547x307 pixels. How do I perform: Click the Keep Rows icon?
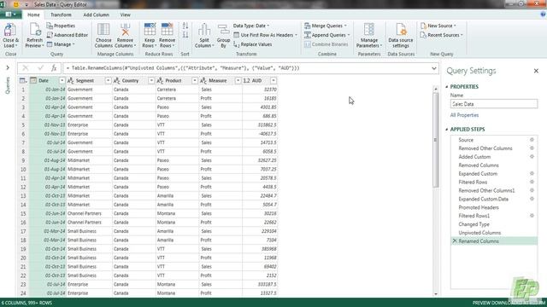click(150, 30)
